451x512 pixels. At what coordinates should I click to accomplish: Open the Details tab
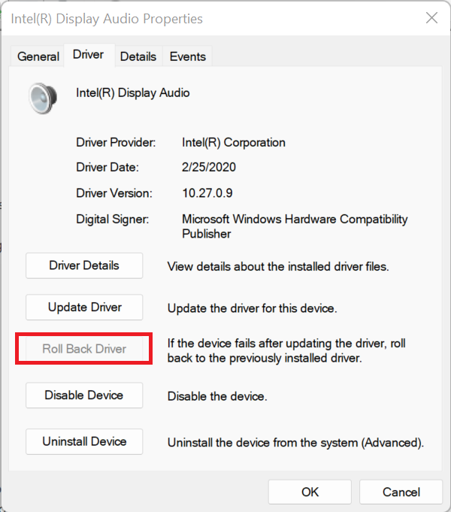[138, 56]
